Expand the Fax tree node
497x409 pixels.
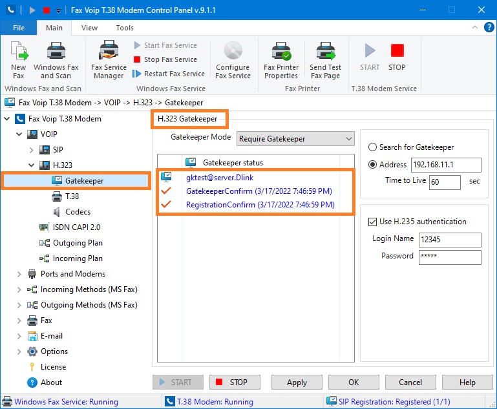19,320
